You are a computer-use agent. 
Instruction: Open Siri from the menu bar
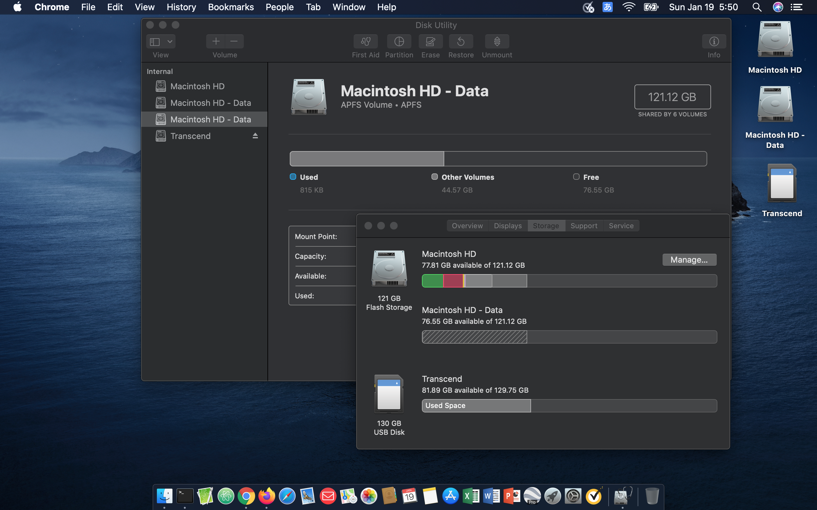pos(778,7)
